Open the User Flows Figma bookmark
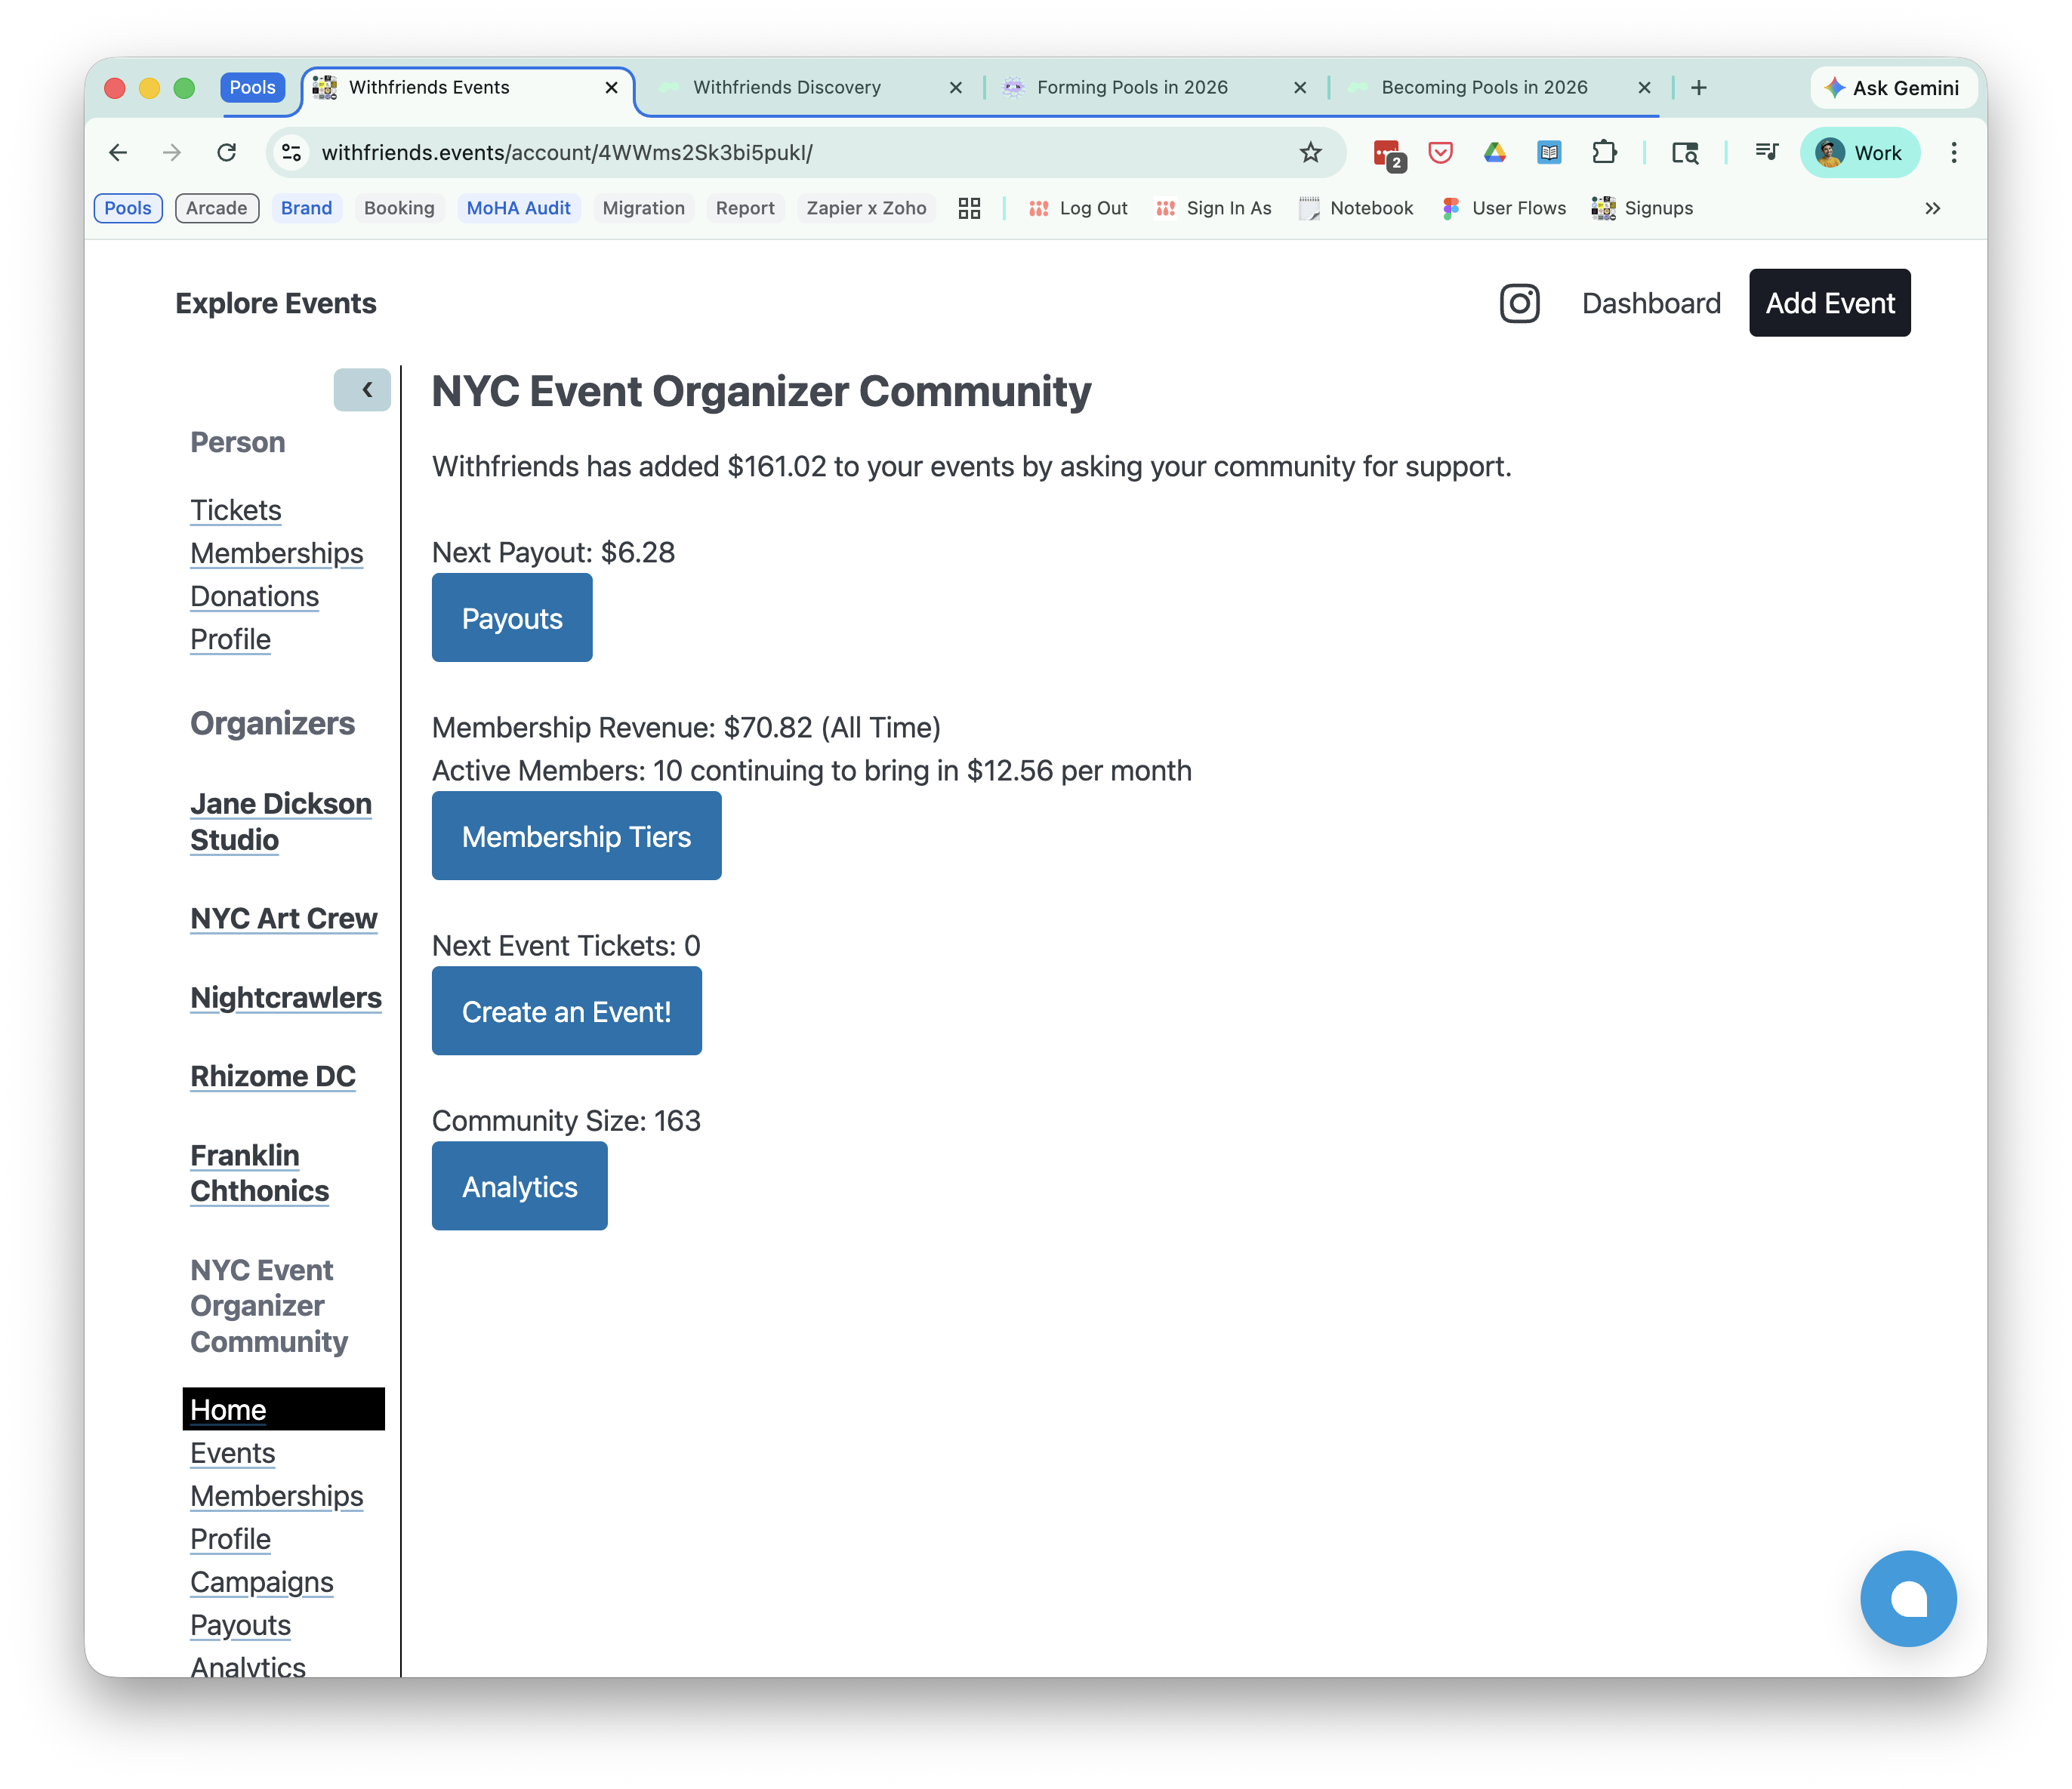Screen dimensions: 2072x1789 1503,208
